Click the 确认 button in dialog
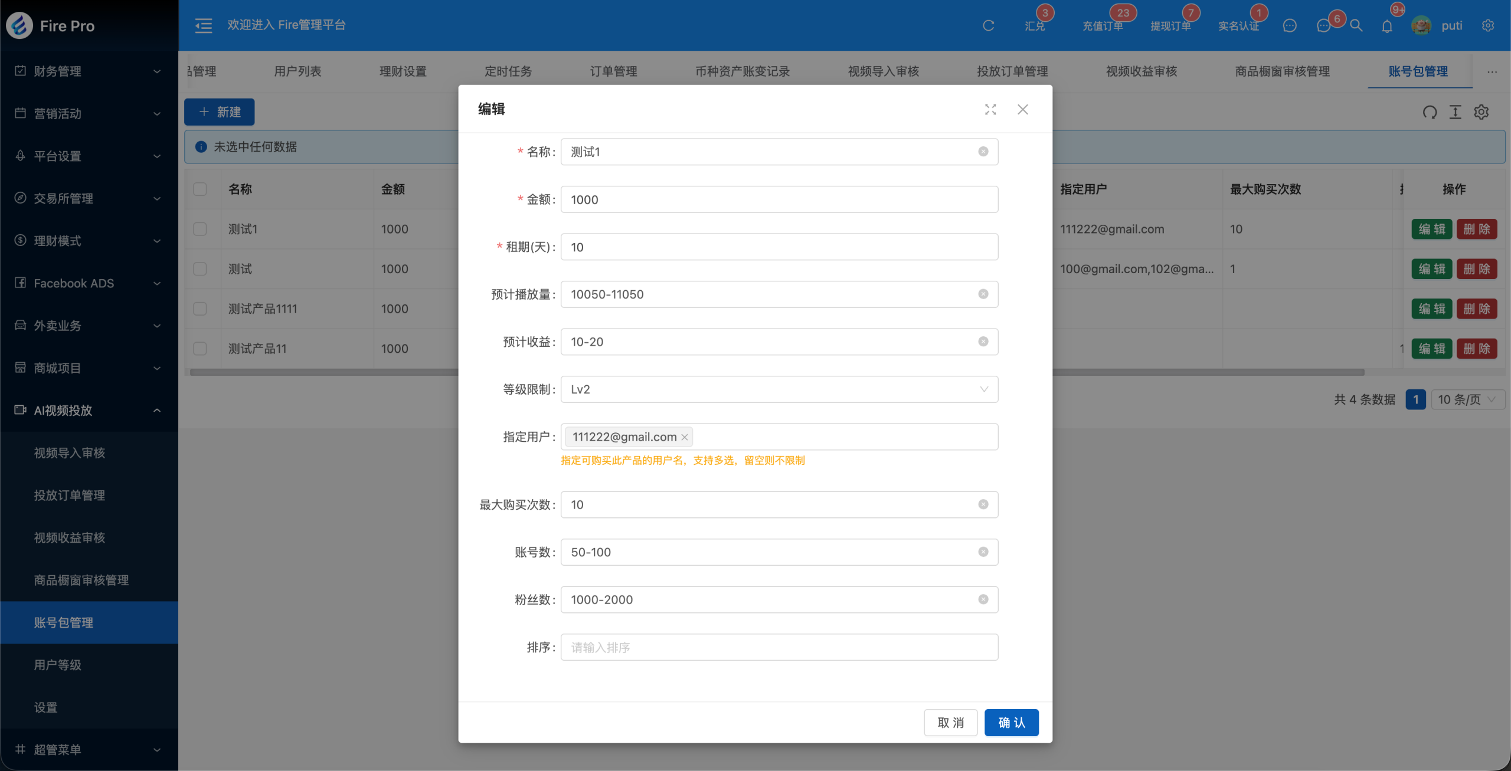 [1010, 723]
